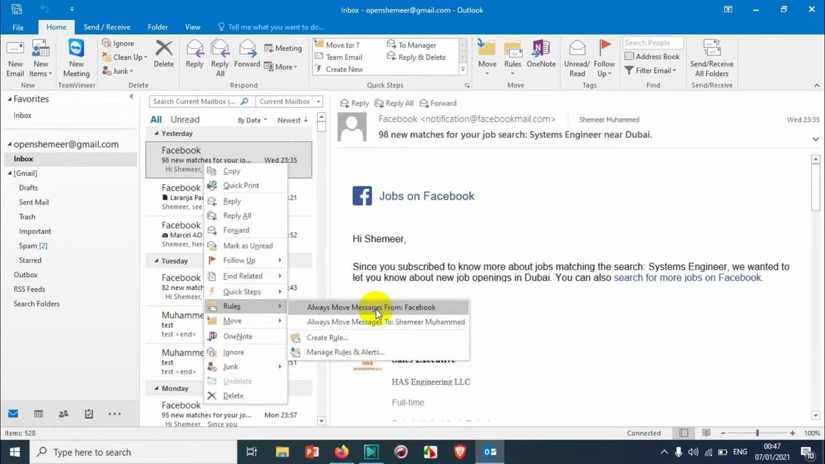Open the Move ribbon dropdown

pyautogui.click(x=487, y=58)
